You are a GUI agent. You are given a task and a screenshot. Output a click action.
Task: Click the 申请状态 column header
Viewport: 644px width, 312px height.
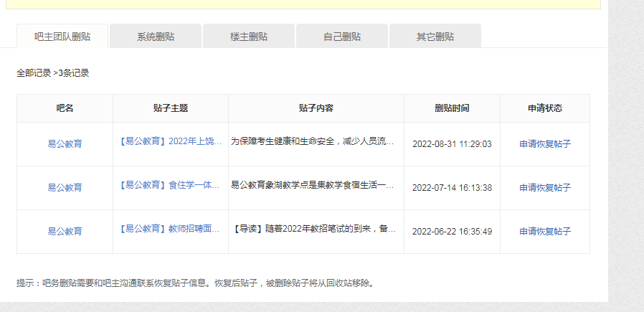click(545, 108)
